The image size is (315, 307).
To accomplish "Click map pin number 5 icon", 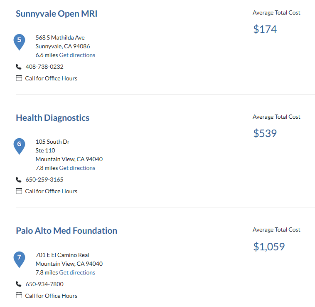I will [19, 42].
